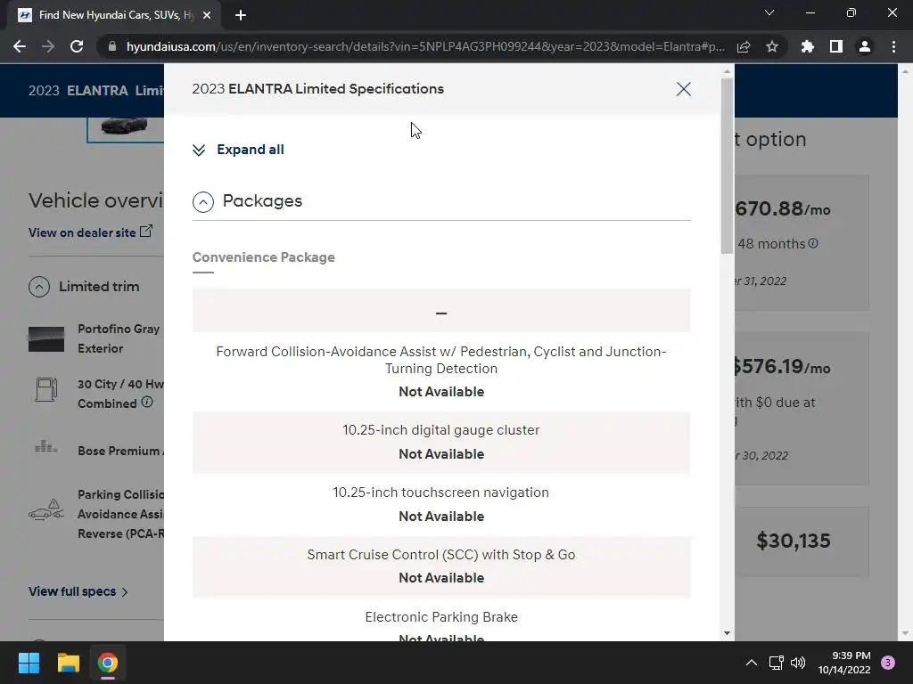Collapse the Packages section chevron
Screen dimensions: 913x684
(x=202, y=202)
